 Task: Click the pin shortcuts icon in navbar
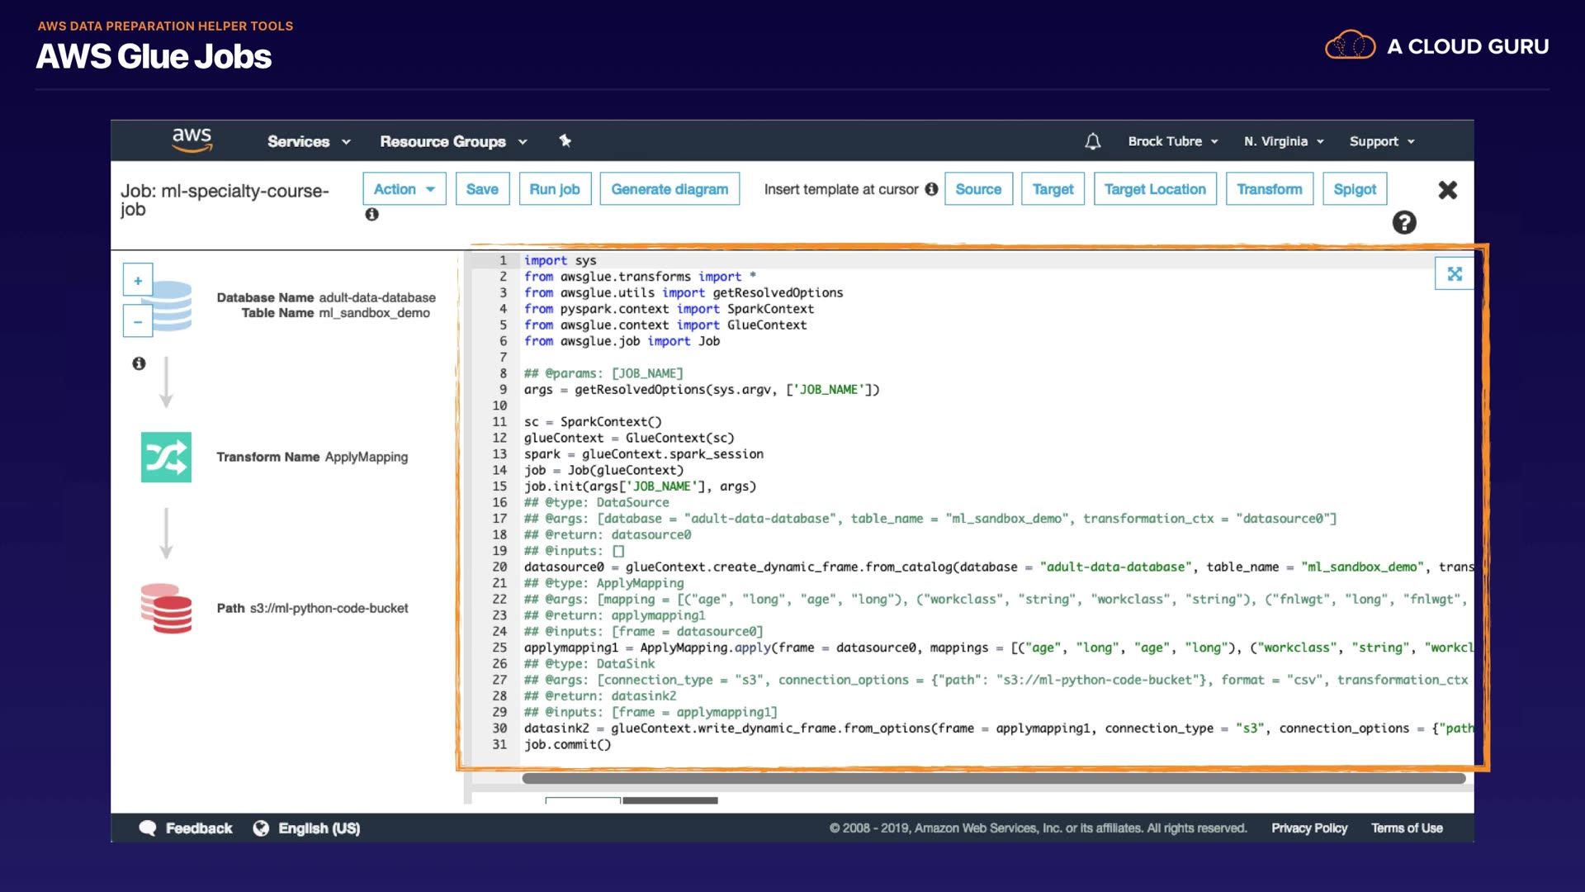click(565, 140)
